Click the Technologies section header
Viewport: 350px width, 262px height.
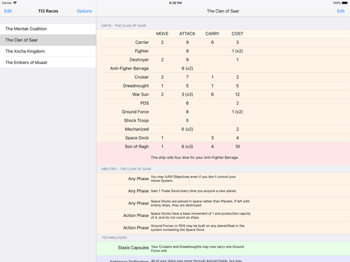[114, 238]
